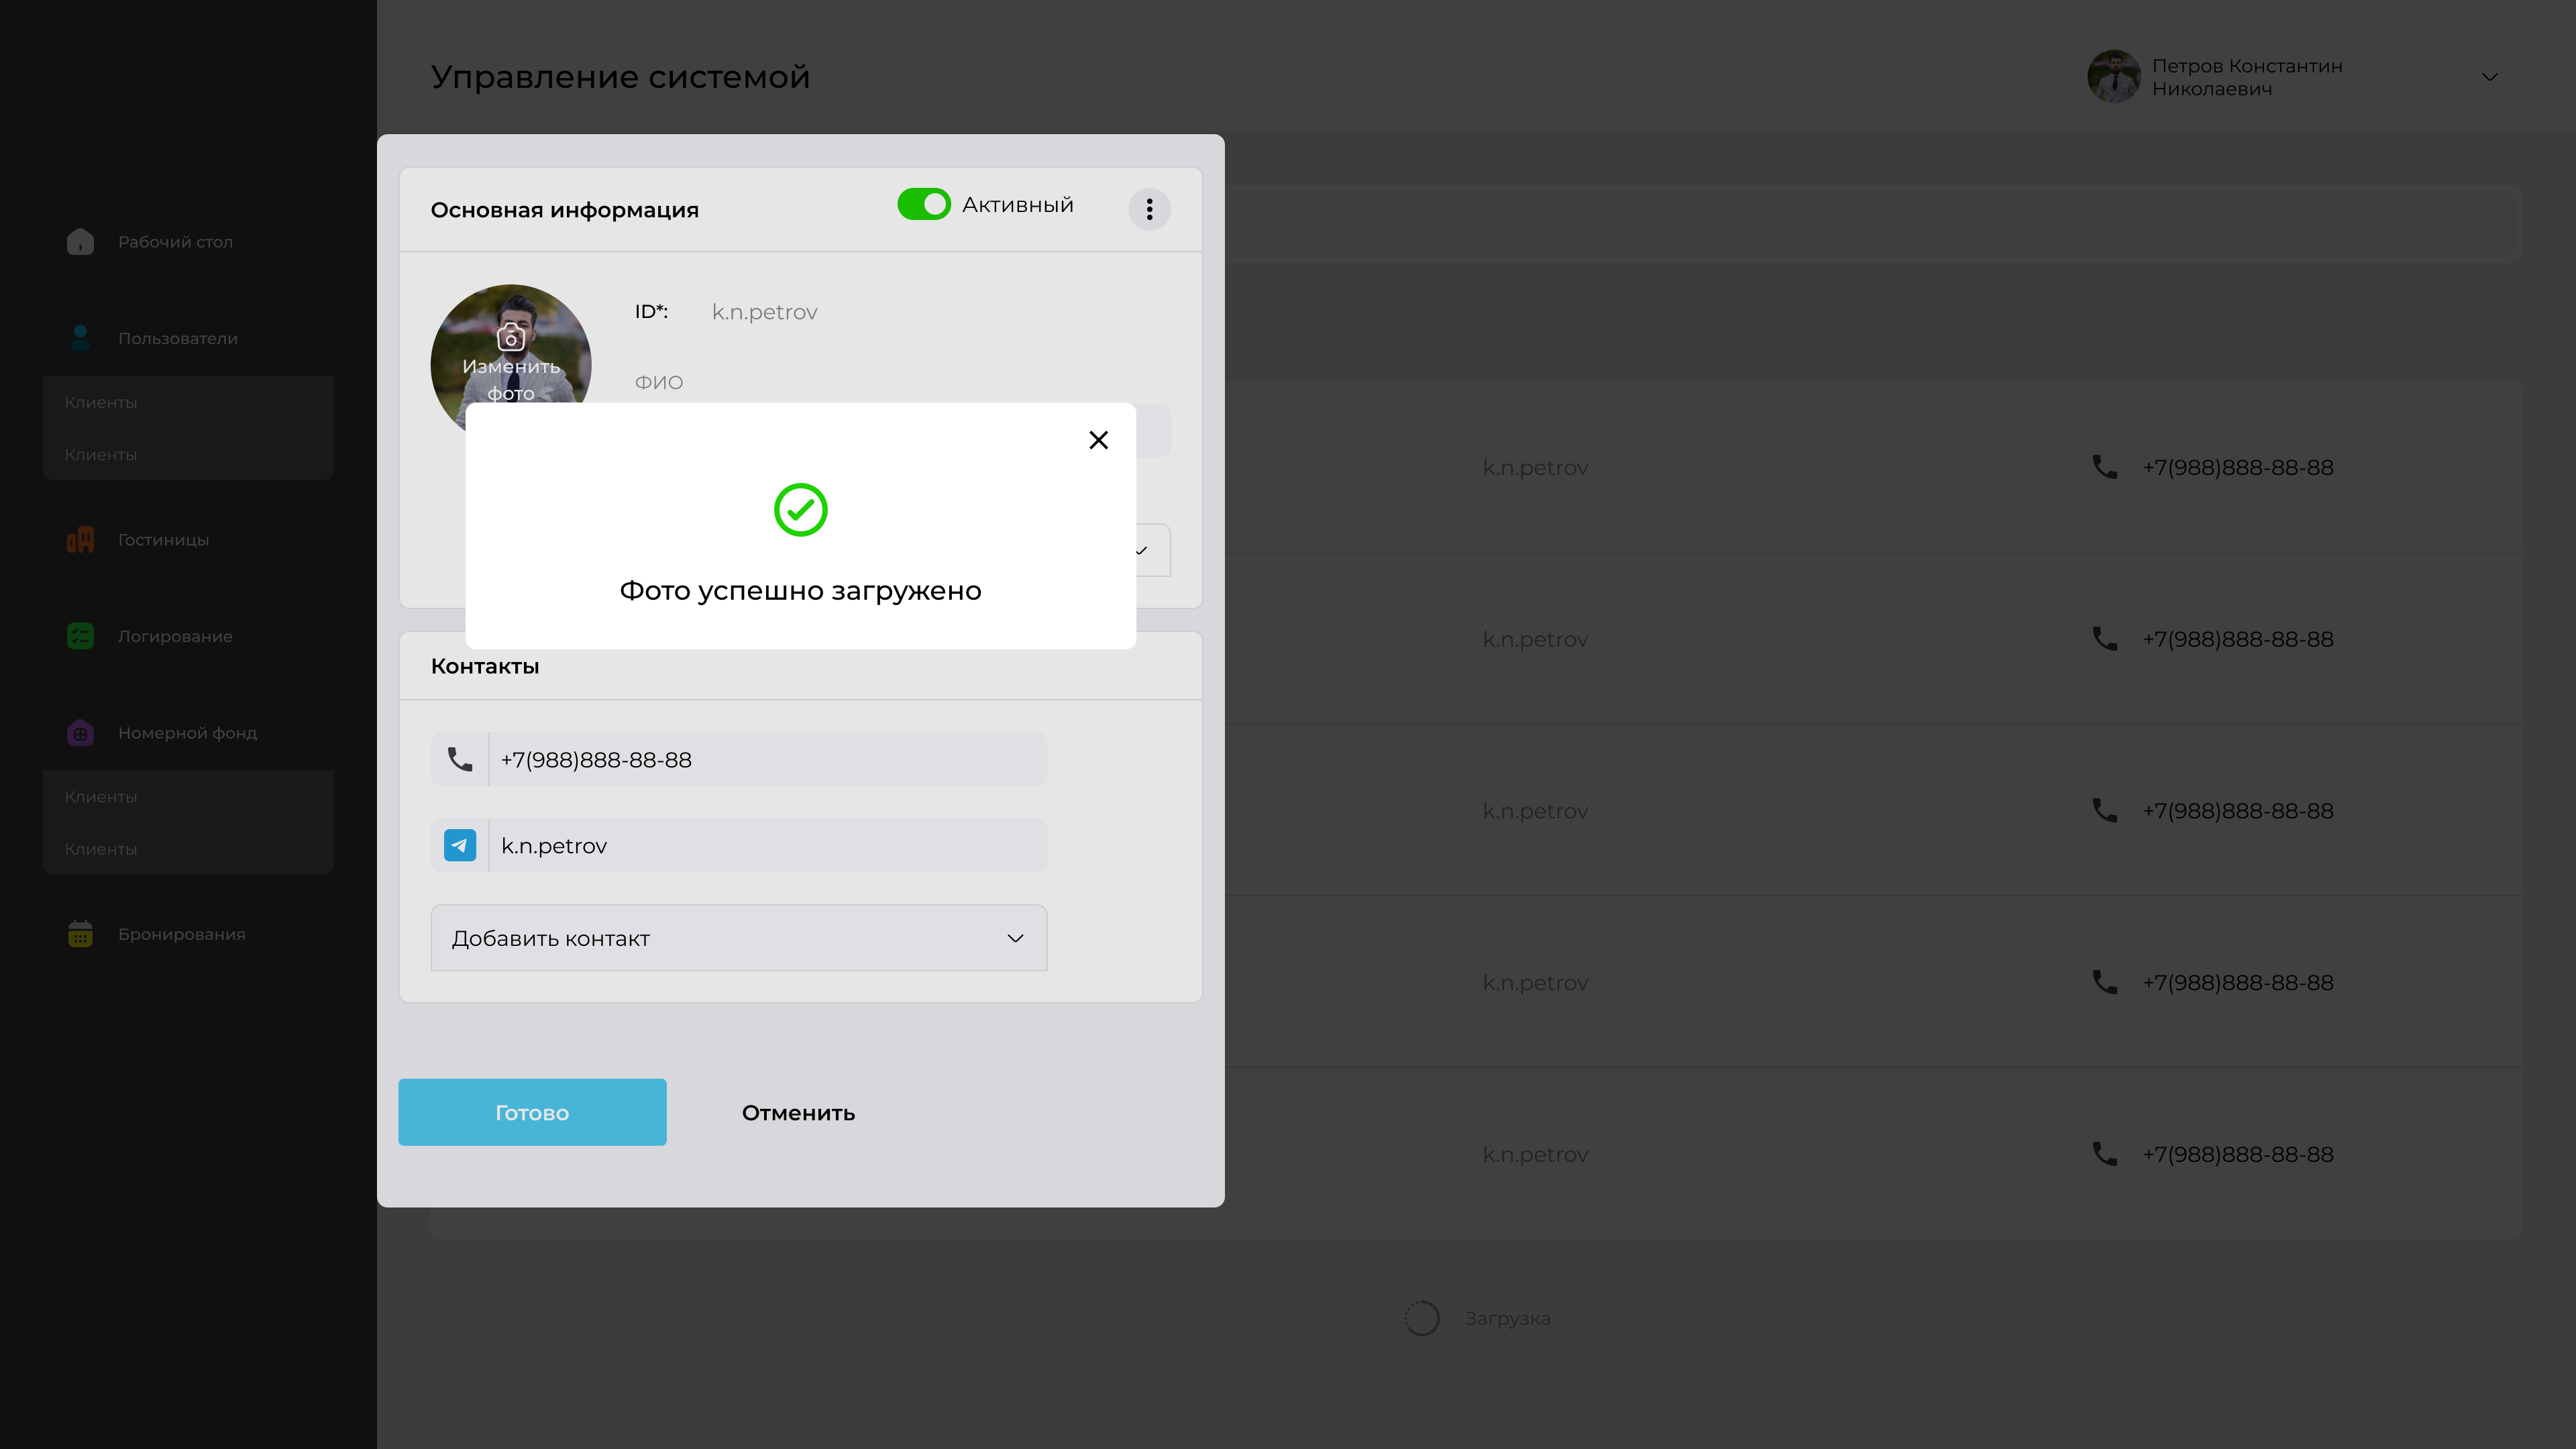2576x1449 pixels.
Task: Click the Гостиницы buildings icon
Action: click(x=80, y=540)
